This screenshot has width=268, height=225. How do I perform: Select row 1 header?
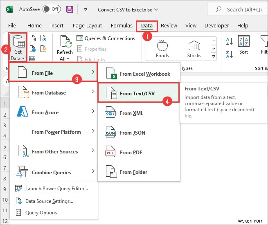click(x=5, y=104)
